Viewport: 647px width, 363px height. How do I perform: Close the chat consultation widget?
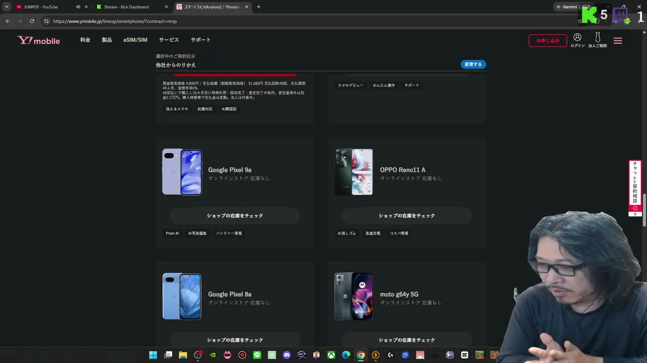tap(635, 214)
